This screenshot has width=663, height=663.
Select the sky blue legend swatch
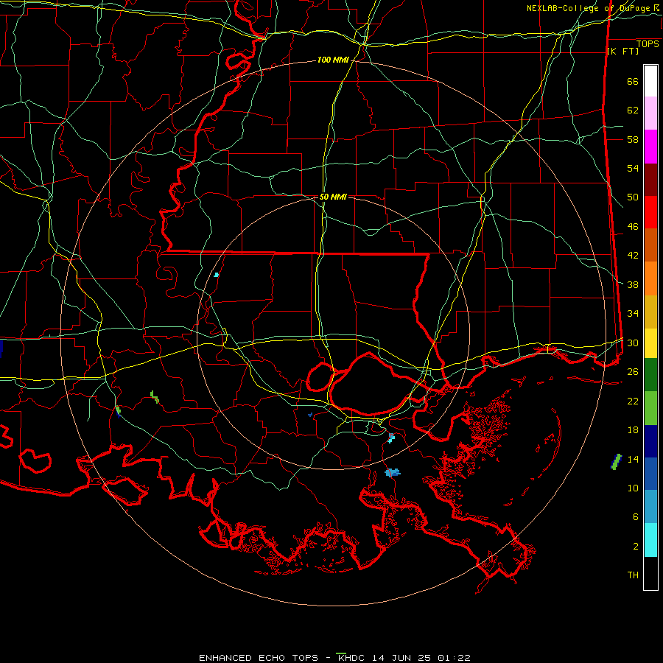650,507
